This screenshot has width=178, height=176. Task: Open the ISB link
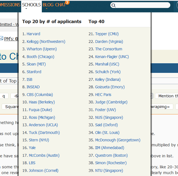pyautogui.click(x=29, y=79)
